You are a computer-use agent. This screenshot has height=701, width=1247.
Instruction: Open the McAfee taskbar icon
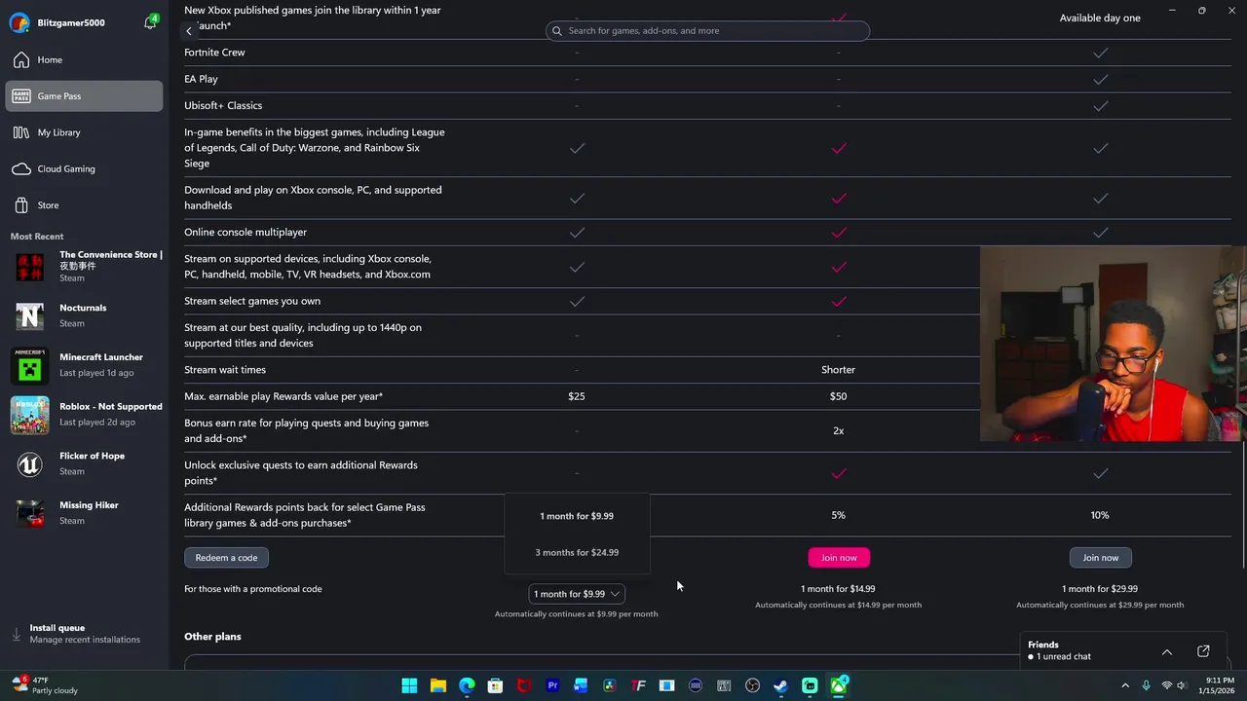pyautogui.click(x=524, y=686)
